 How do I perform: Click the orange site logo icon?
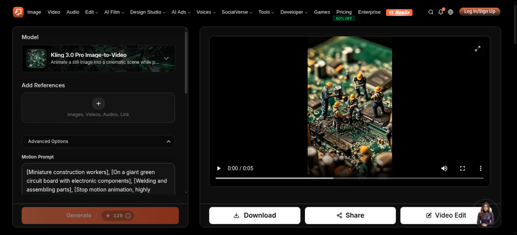(18, 12)
